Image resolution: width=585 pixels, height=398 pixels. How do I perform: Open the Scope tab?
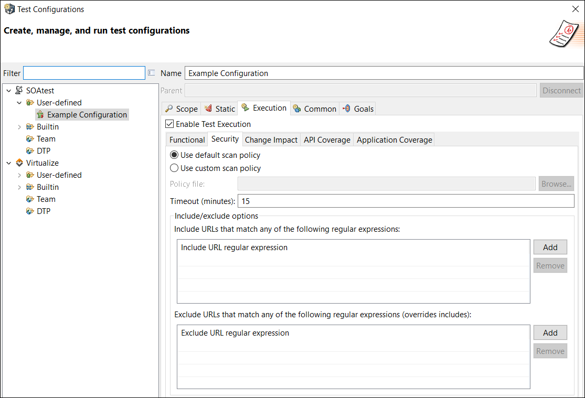point(182,109)
